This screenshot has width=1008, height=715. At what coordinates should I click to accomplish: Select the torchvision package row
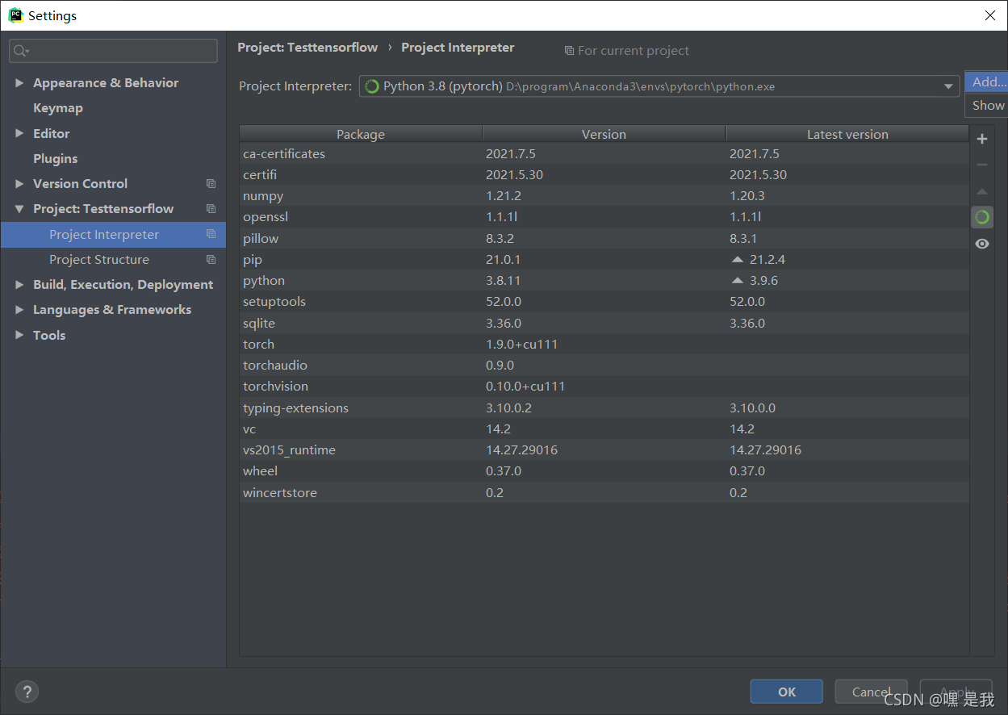tap(604, 387)
